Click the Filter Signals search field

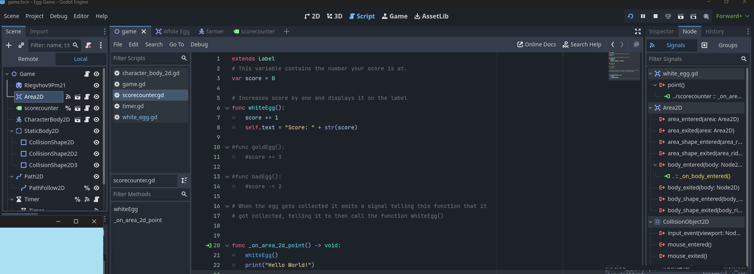693,59
